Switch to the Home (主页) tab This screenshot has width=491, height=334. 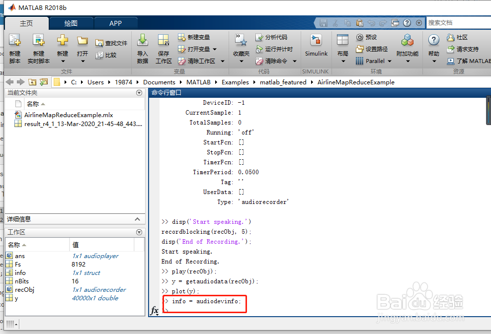click(x=27, y=23)
